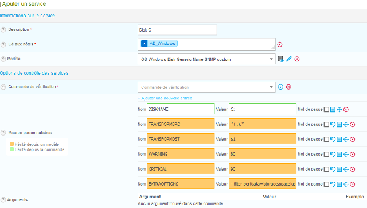Open description icon on EXTRAOPTIONS row
This screenshot has width=367, height=208.
339,184
